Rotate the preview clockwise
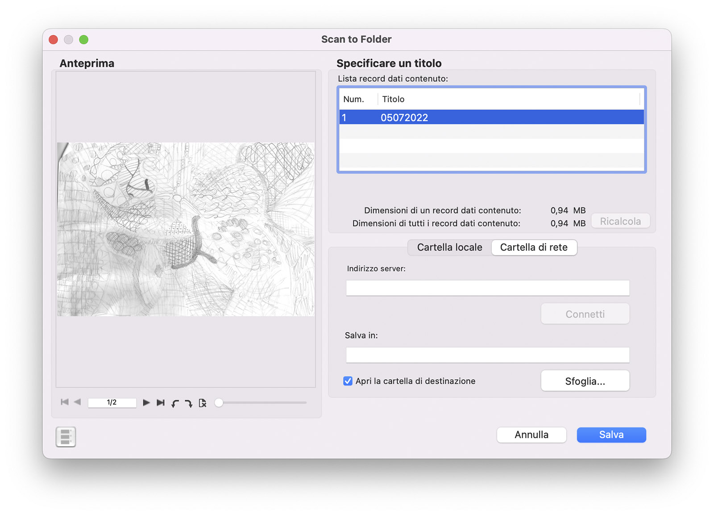The width and height of the screenshot is (714, 515). [188, 403]
